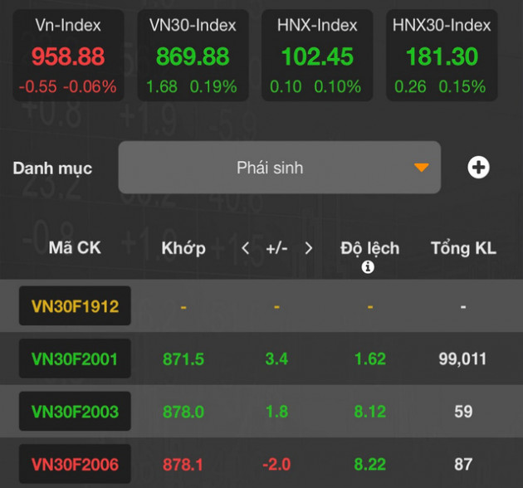This screenshot has width=523, height=488.
Task: Click total volume 87
Action: coord(463,465)
